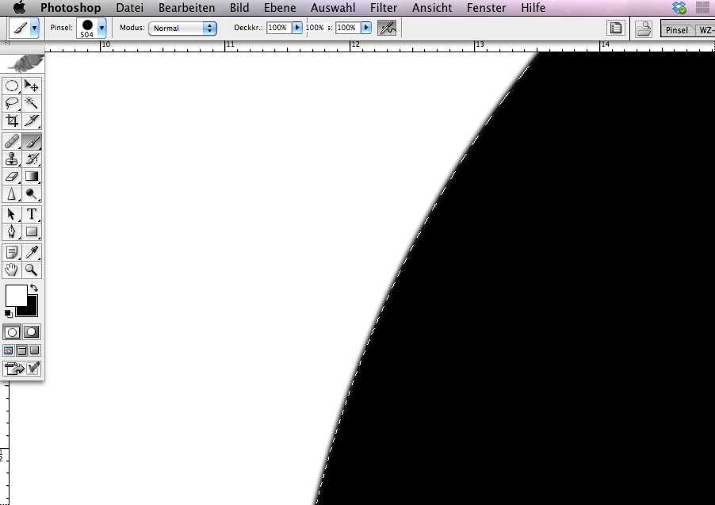Click the Zoom magnifier tool
This screenshot has width=715, height=505.
pyautogui.click(x=32, y=270)
